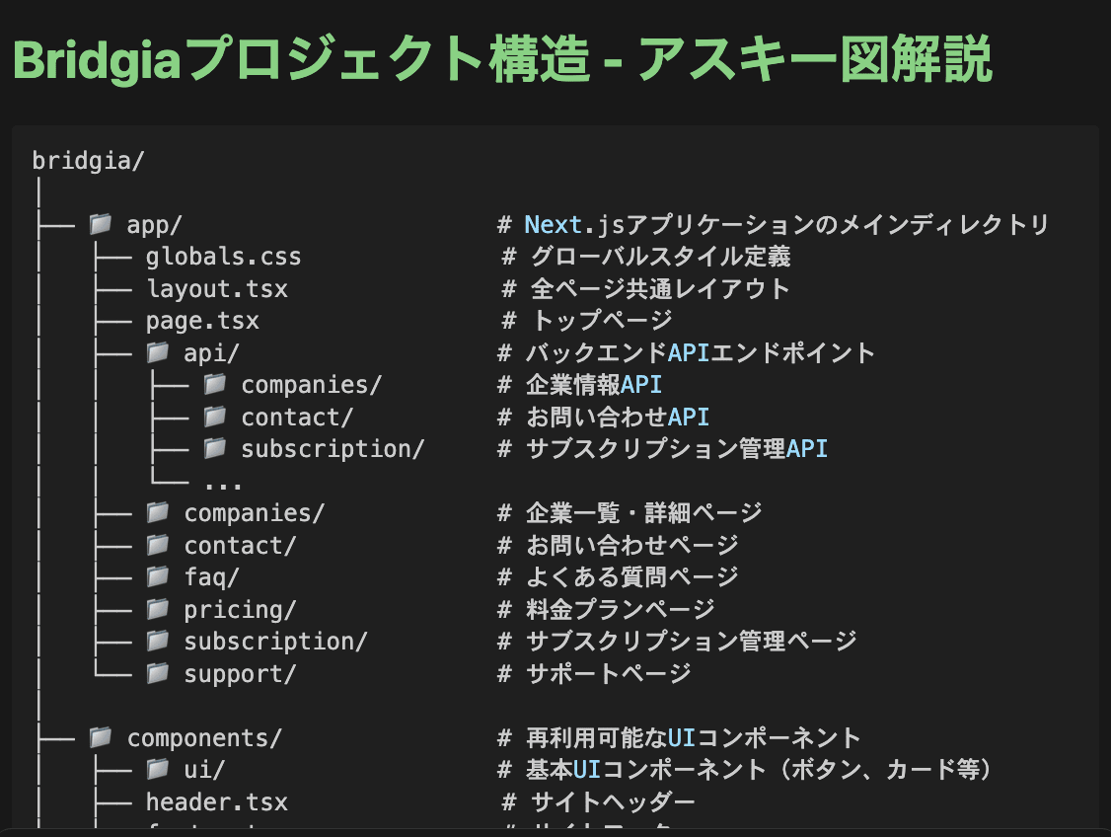Click the comment サブスクリプション管理API
1111x837 pixels.
(x=677, y=449)
